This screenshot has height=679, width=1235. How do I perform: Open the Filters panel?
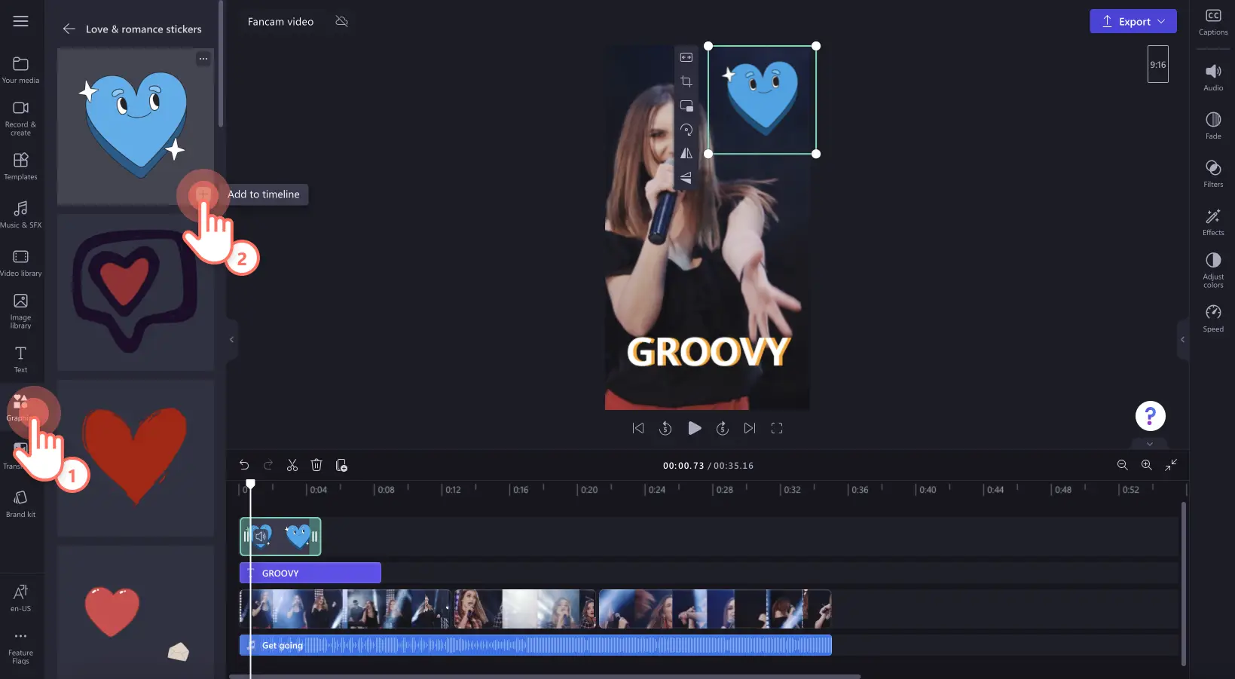1213,174
